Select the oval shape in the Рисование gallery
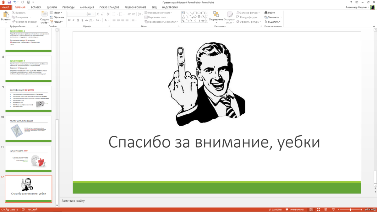Screen dimensions: 377x212 click(x=199, y=13)
